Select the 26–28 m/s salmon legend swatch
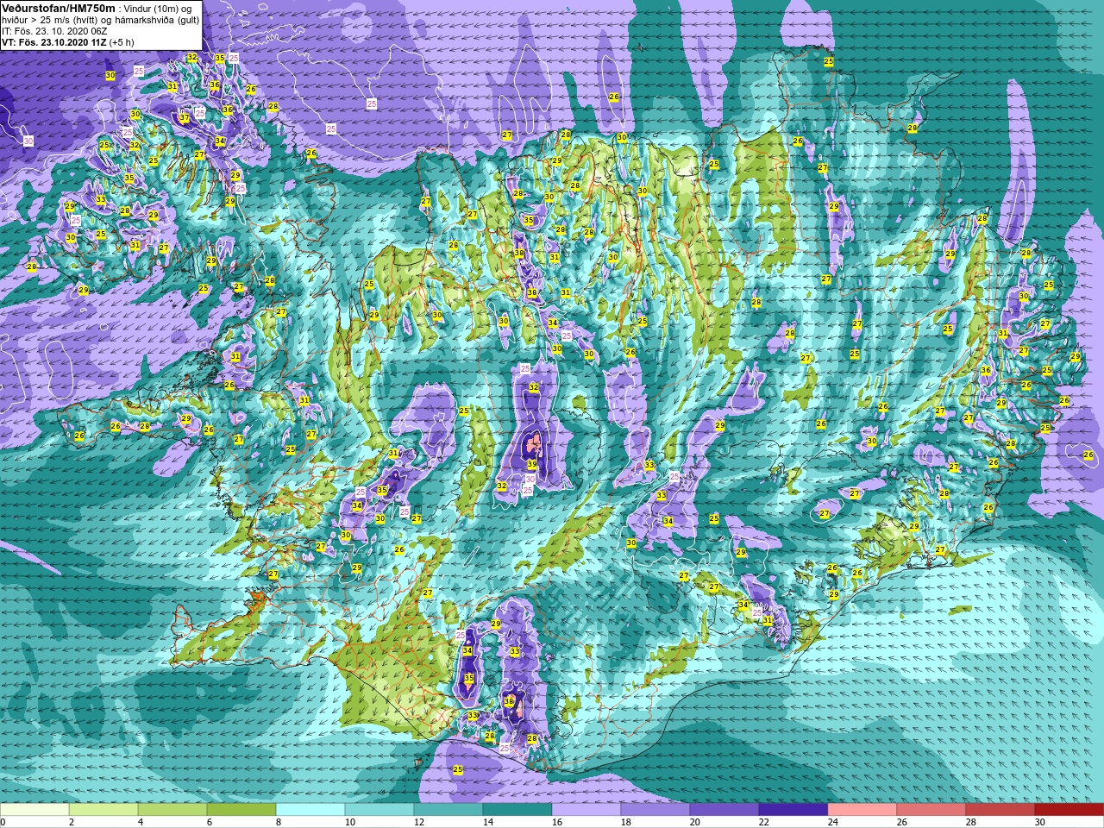 coord(931,810)
